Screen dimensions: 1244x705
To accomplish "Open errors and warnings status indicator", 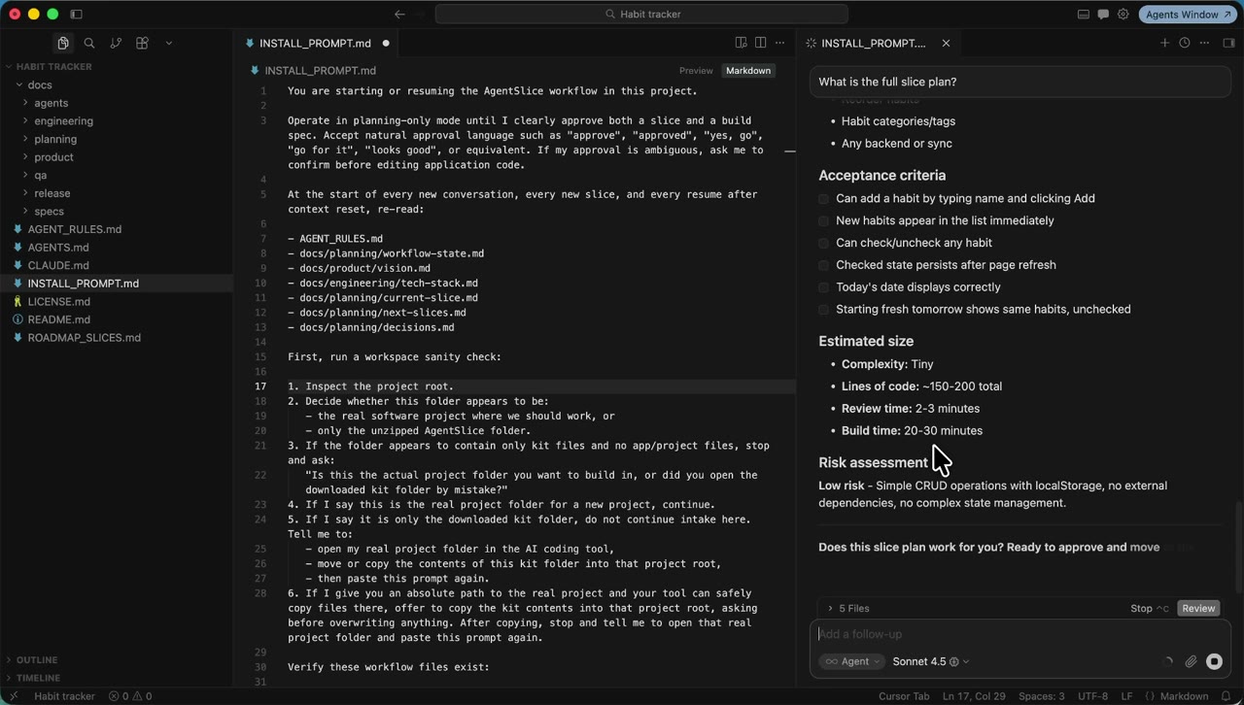I will (130, 696).
